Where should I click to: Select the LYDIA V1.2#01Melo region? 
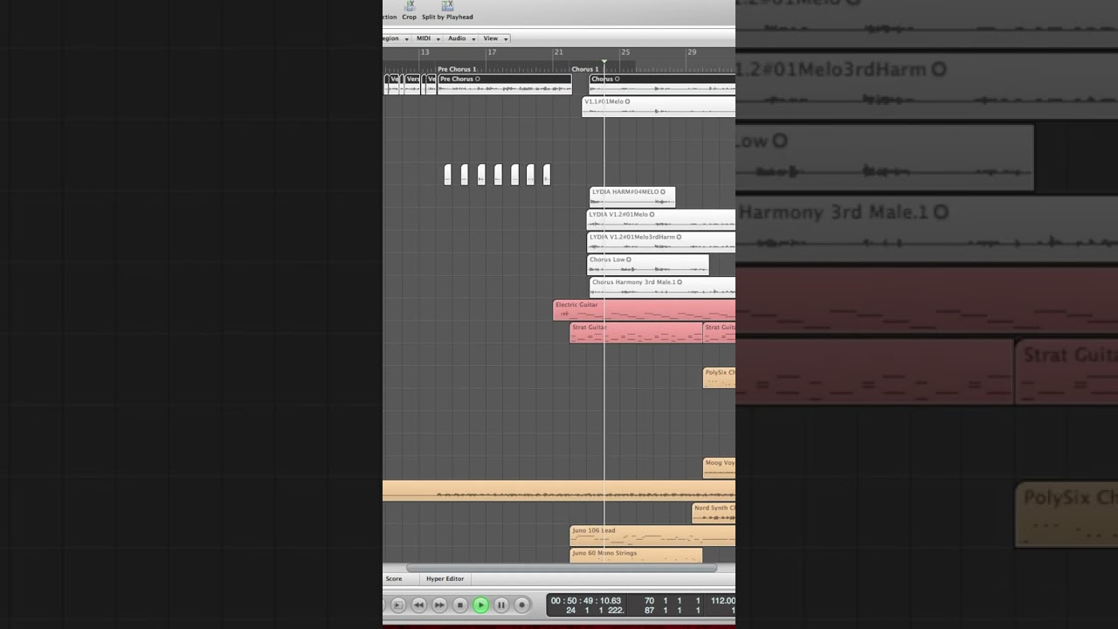point(660,219)
